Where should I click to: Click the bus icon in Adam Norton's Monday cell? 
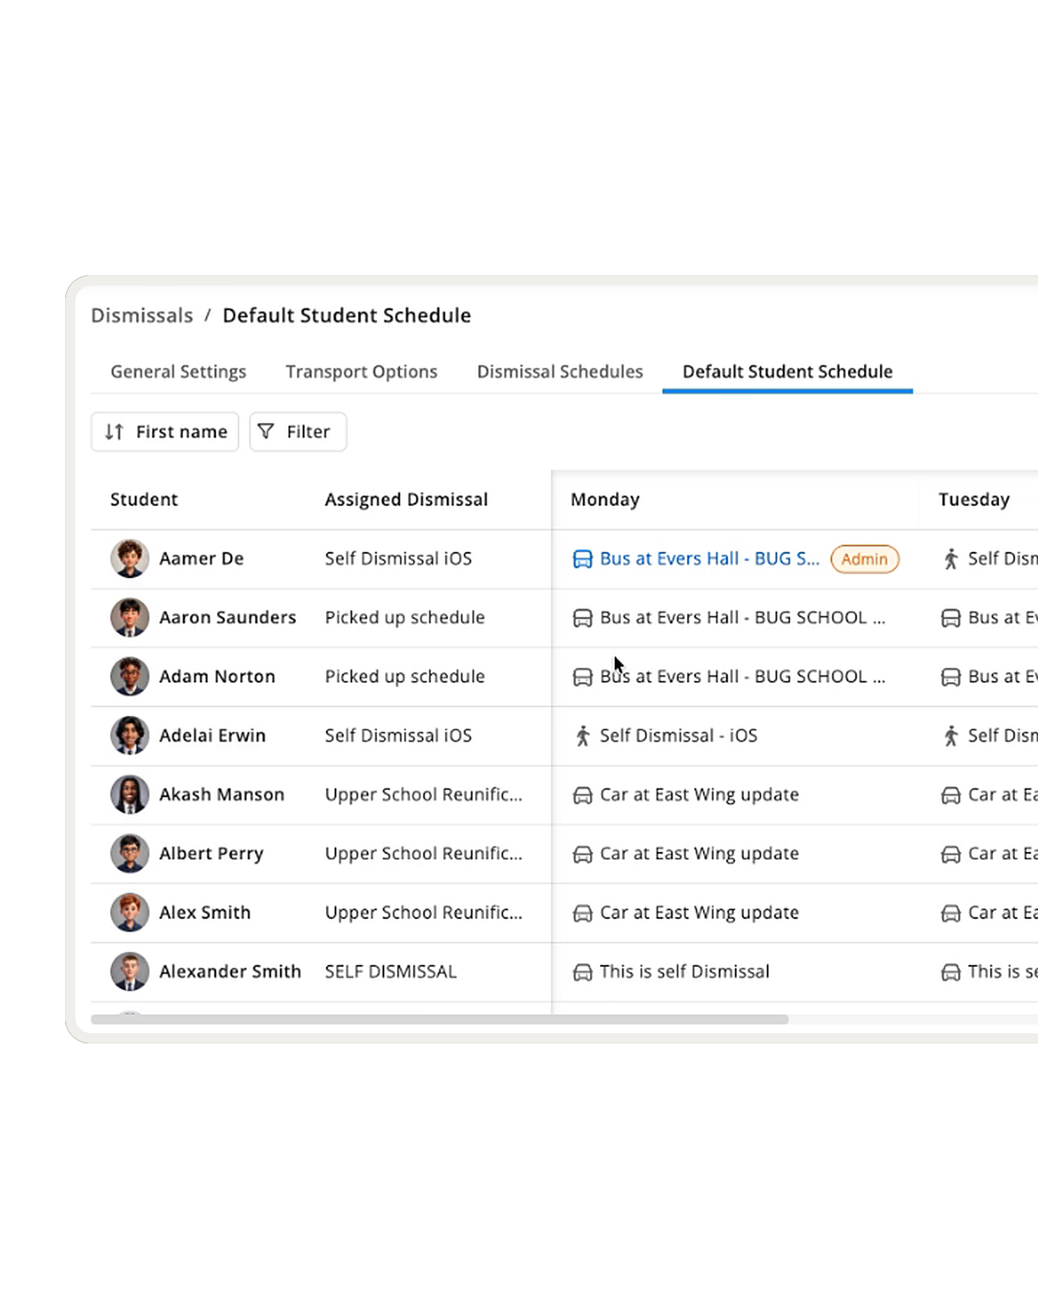tap(583, 677)
